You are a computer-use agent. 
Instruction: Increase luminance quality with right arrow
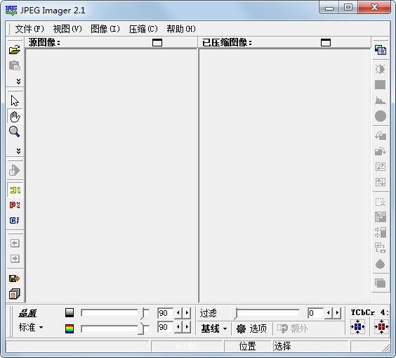click(x=187, y=313)
